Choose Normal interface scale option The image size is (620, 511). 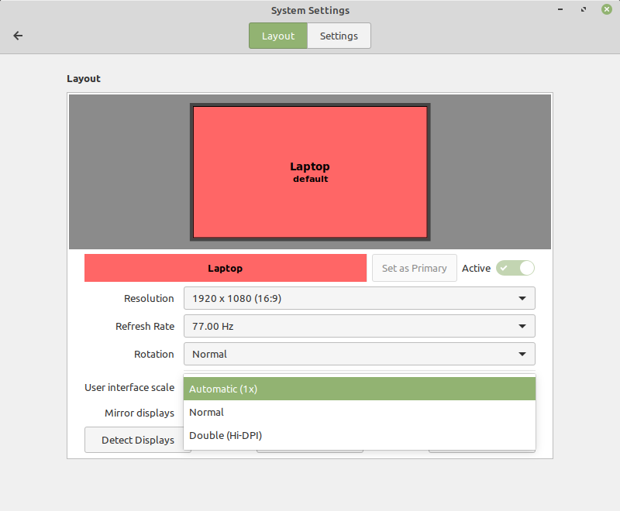pos(360,412)
